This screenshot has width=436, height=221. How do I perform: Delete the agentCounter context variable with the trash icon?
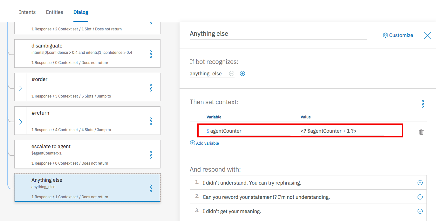pyautogui.click(x=421, y=132)
